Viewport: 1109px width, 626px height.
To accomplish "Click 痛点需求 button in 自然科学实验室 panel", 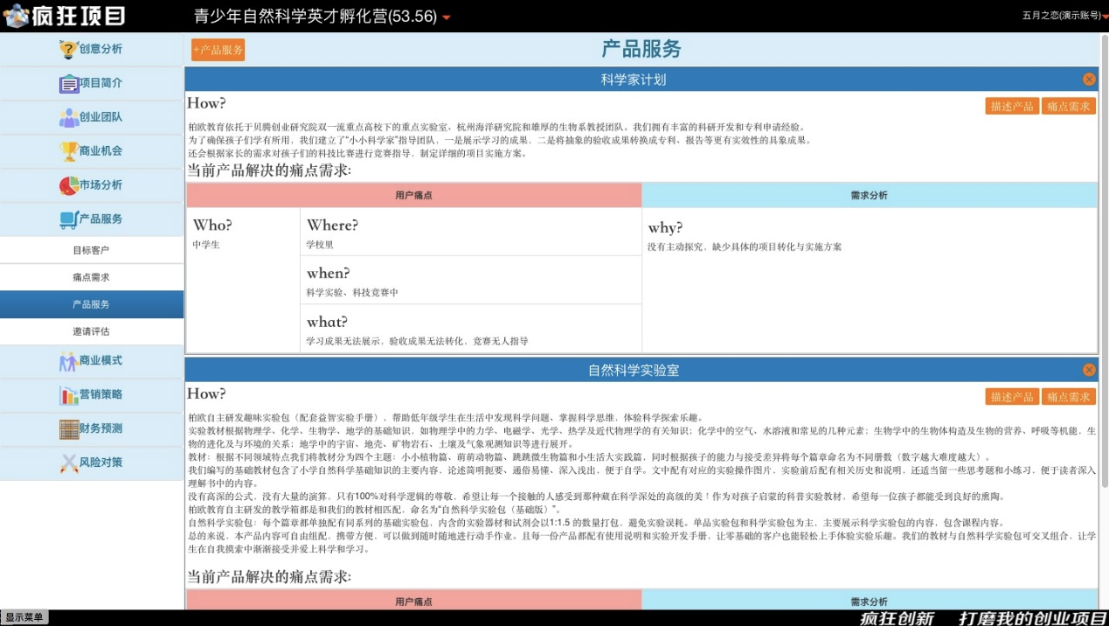I will tap(1068, 397).
